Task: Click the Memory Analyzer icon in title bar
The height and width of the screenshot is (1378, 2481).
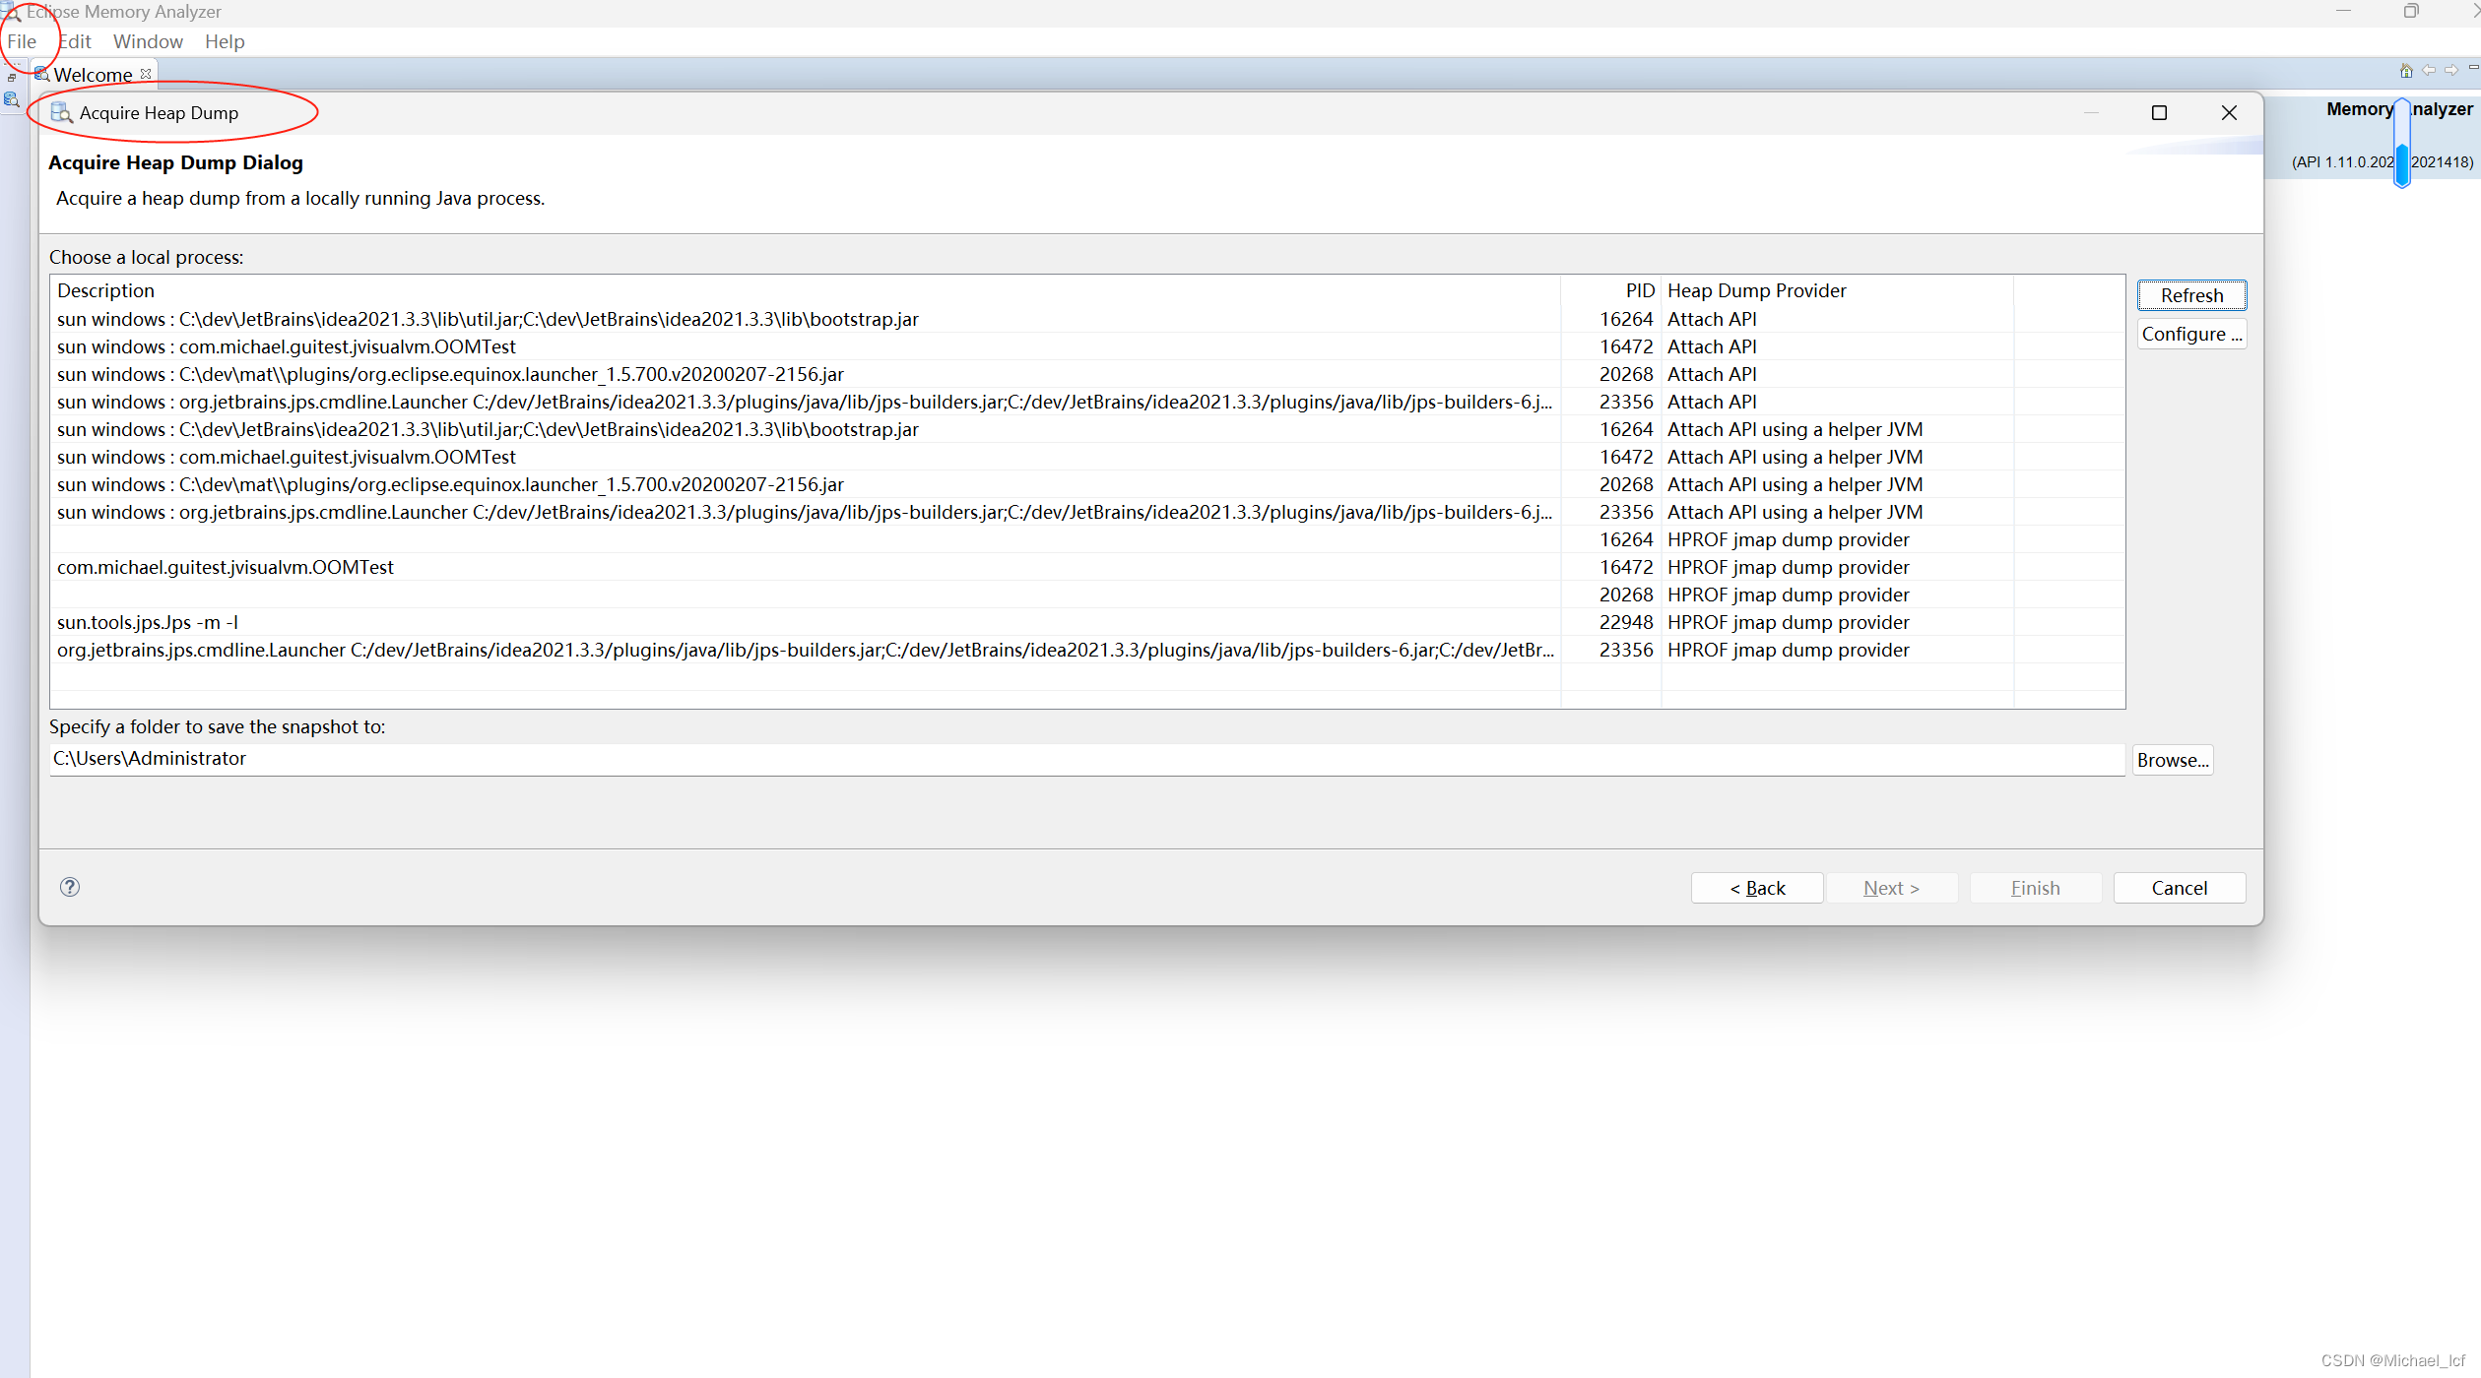Action: point(14,14)
